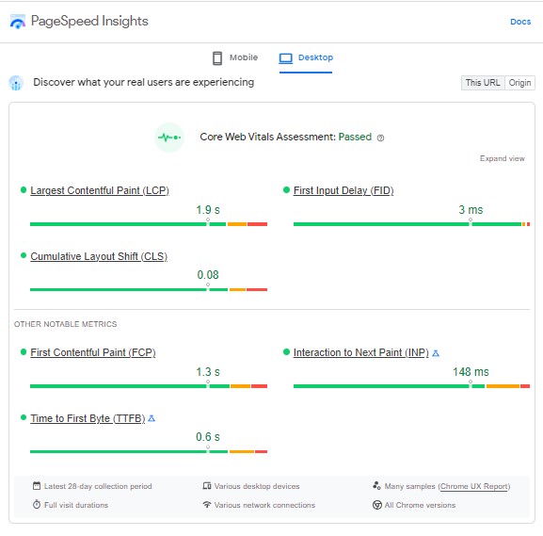The image size is (543, 536).
Task: Click Various desktop devices text
Action: coord(257,486)
